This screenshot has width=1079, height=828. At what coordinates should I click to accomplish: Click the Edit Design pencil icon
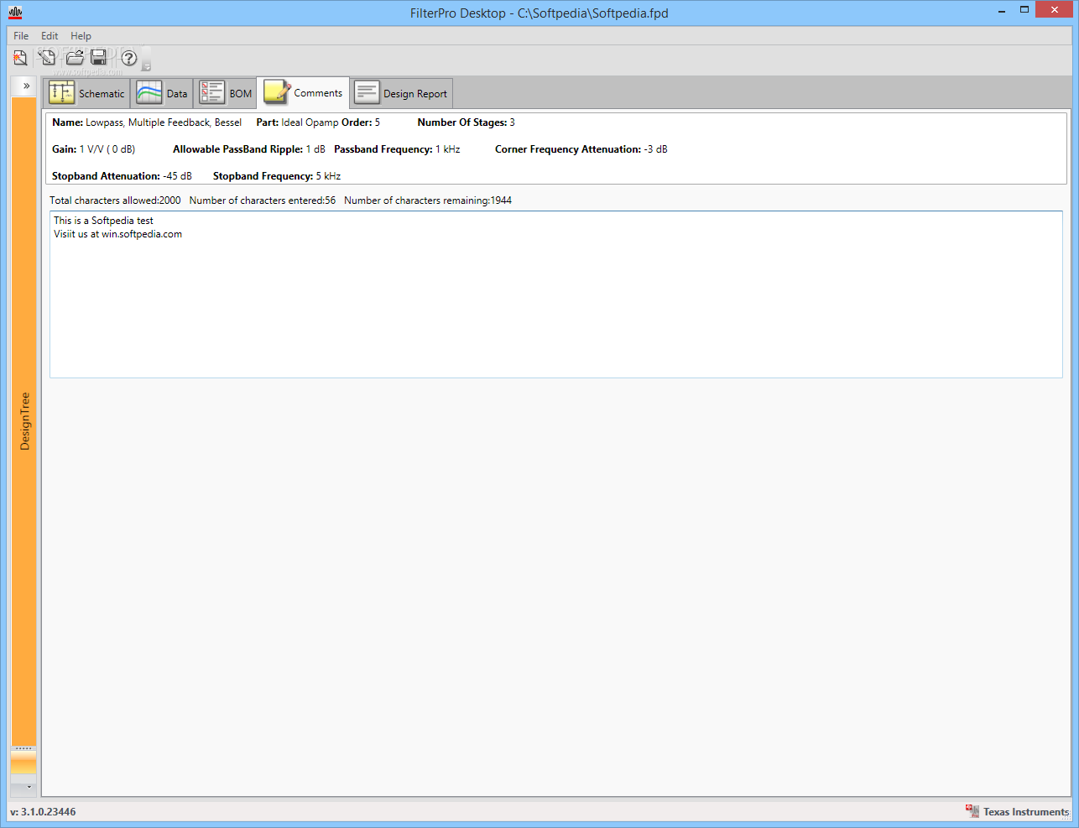click(48, 58)
